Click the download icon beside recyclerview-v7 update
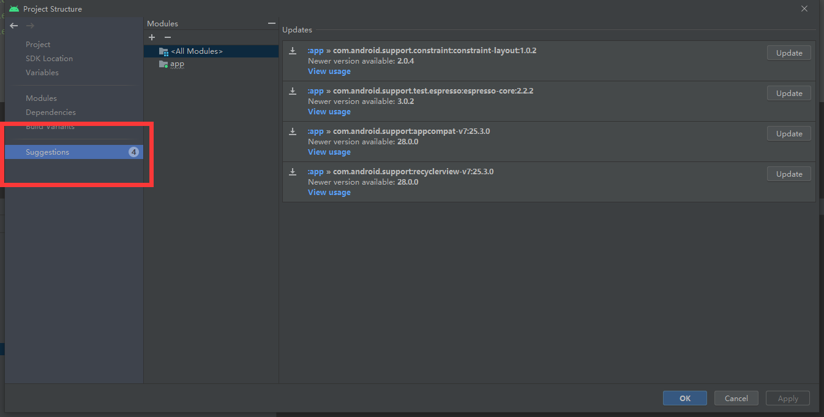This screenshot has height=417, width=824. [293, 172]
